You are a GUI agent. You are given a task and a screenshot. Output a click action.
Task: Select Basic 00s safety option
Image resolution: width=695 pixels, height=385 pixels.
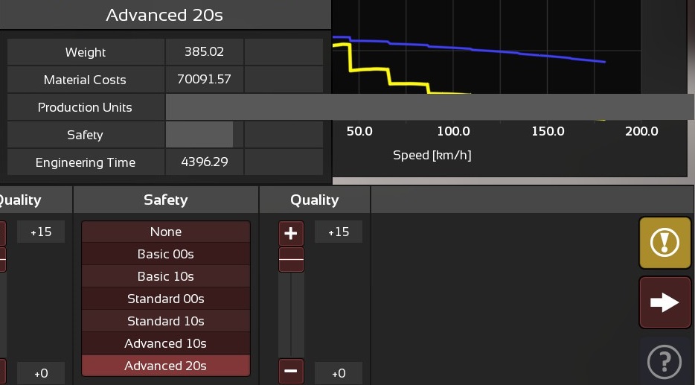pyautogui.click(x=165, y=254)
